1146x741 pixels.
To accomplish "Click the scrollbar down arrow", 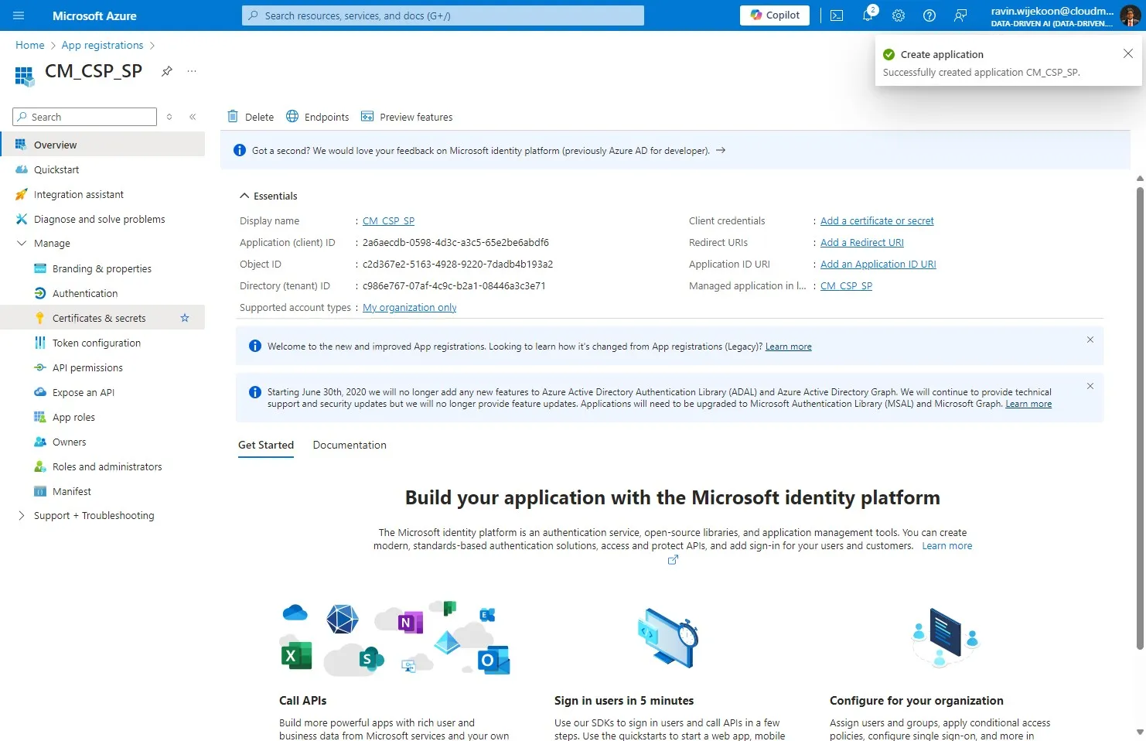I will click(1140, 732).
